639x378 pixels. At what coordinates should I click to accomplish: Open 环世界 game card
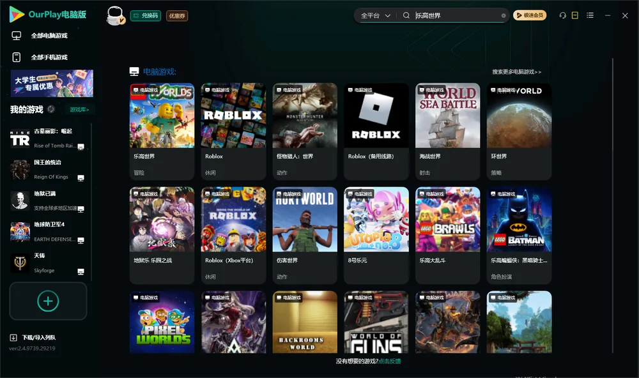[x=519, y=132]
